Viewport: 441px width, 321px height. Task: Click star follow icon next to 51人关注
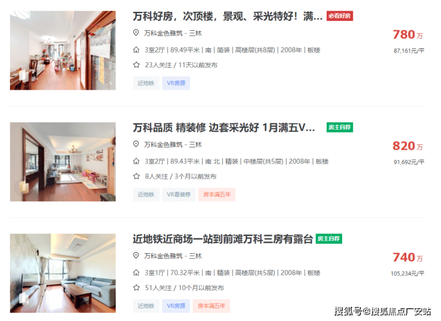pos(136,288)
